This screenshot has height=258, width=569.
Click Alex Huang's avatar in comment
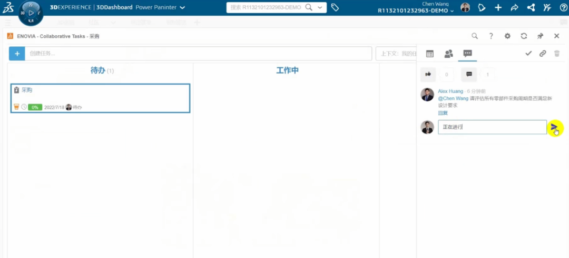[427, 95]
